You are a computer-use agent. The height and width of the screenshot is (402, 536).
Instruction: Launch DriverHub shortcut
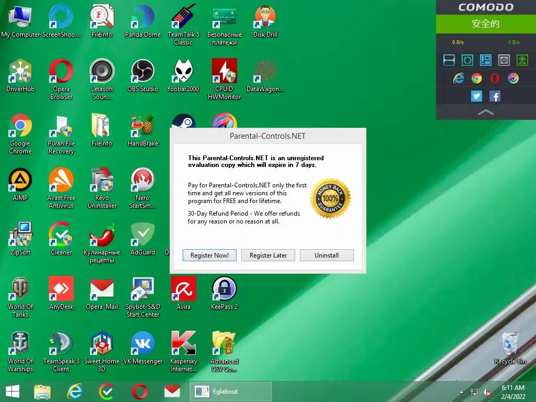pos(20,75)
